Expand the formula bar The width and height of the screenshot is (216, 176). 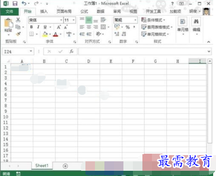[209, 51]
